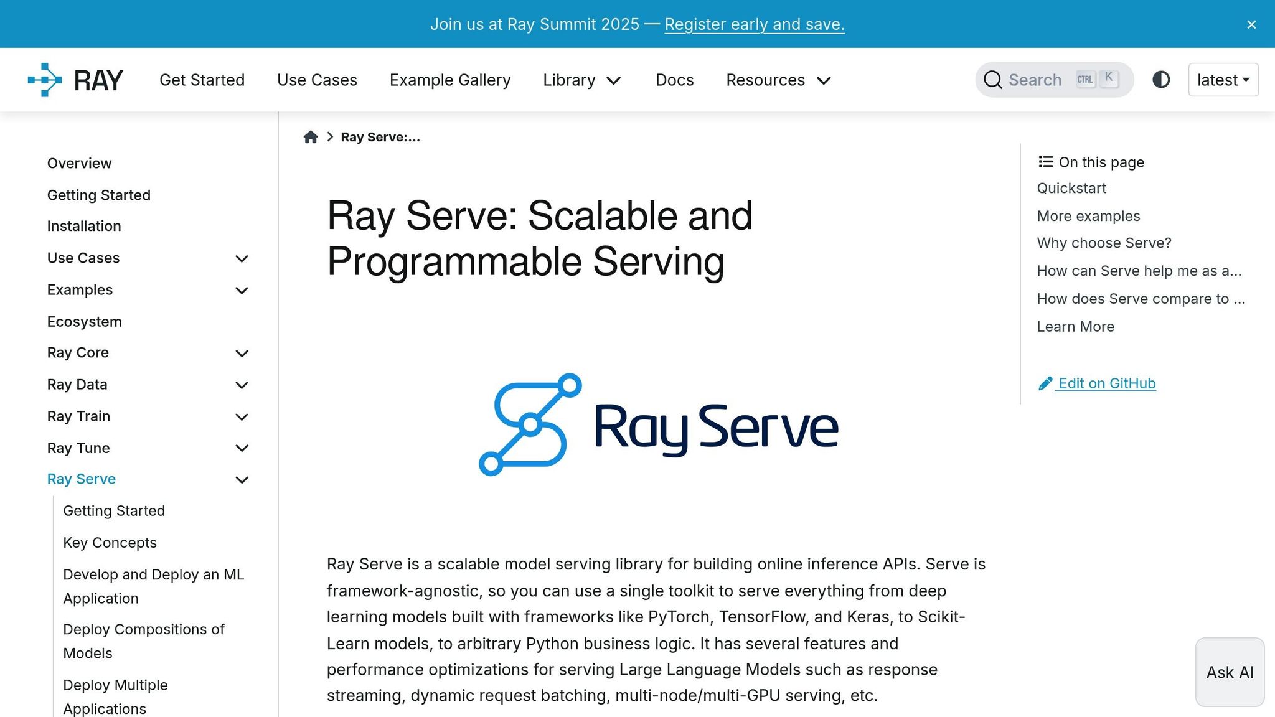Click the Ray logo in the header
Image resolution: width=1275 pixels, height=717 pixels.
point(75,79)
